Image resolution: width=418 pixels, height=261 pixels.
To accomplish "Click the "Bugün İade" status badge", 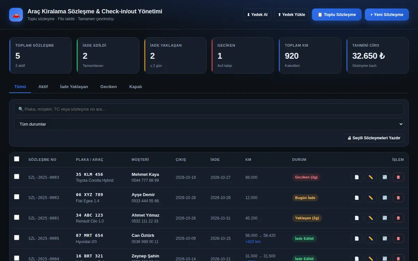I will [305, 198].
